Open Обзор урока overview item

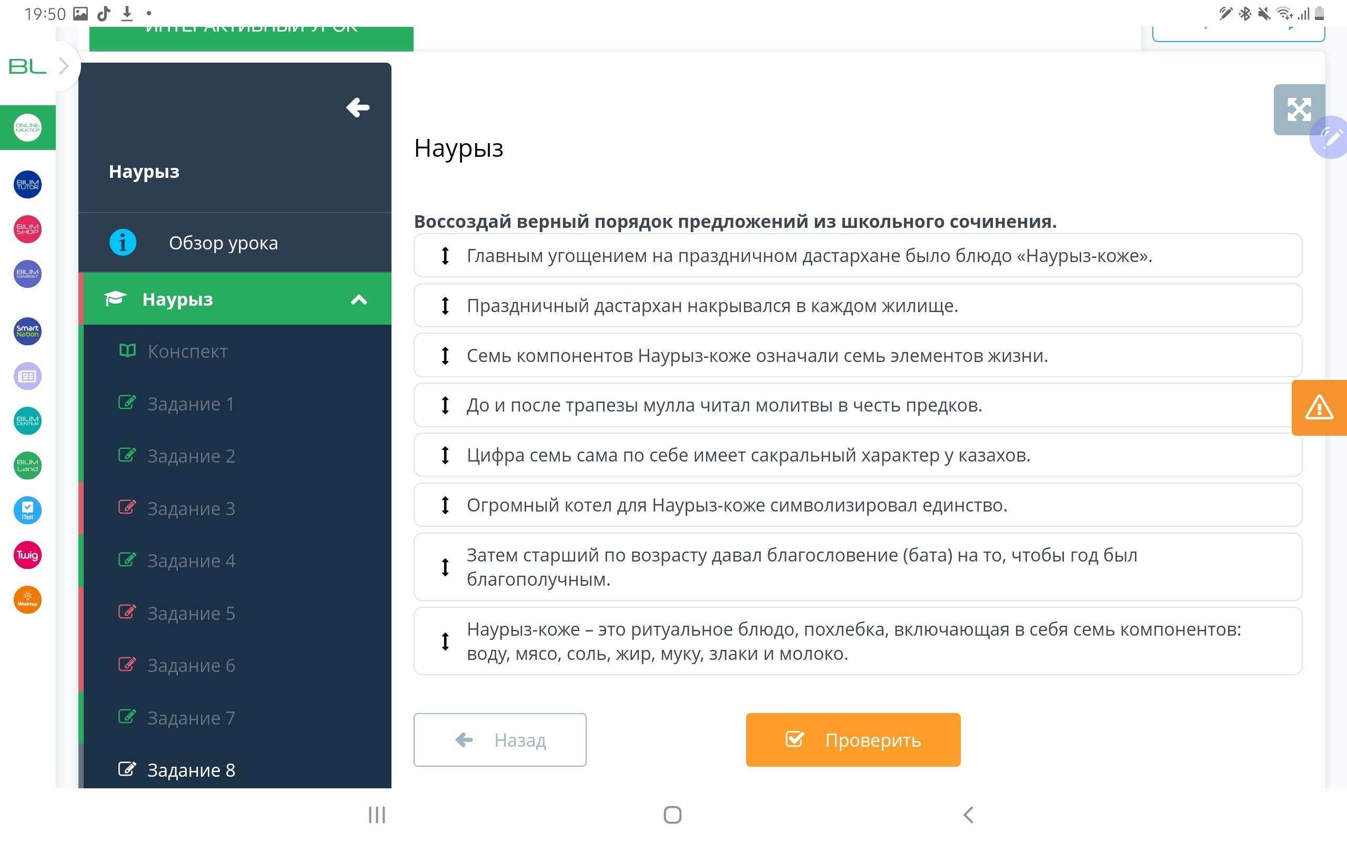tap(223, 243)
